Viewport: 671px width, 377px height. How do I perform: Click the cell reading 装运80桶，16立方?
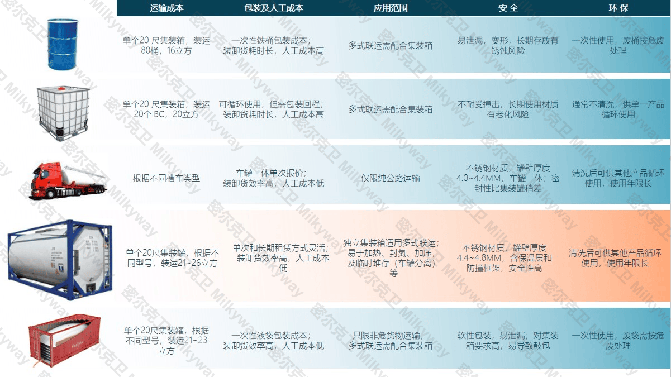pos(166,45)
